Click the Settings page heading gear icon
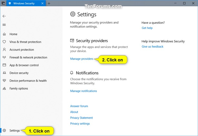 pos(73,14)
